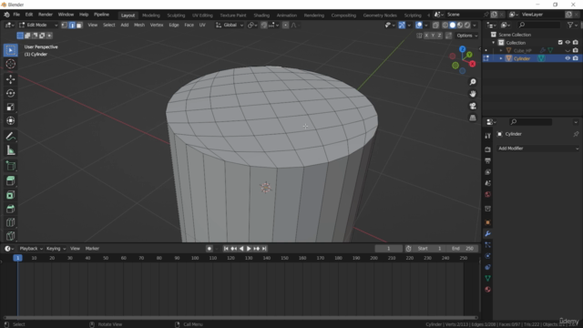Open the Mesh menu
This screenshot has height=328, width=583.
tap(139, 25)
